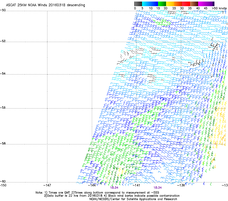Image resolution: width=228 pixels, height=201 pixels.
Task: Click legend scale label '40'
Action: (198, 8)
